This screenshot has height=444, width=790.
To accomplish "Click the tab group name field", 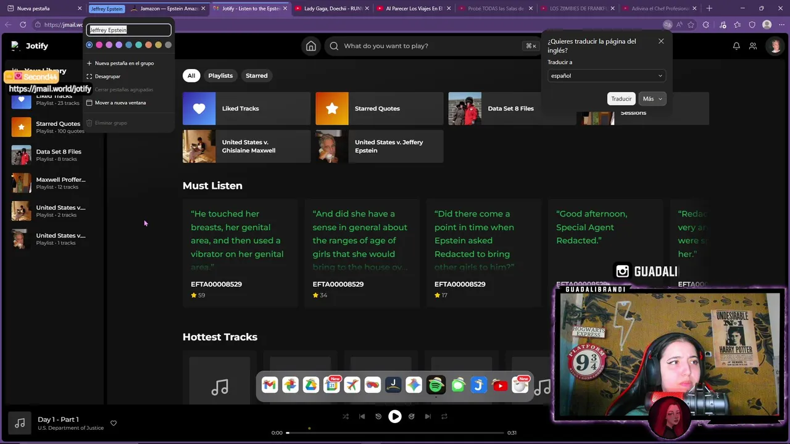I will point(128,30).
